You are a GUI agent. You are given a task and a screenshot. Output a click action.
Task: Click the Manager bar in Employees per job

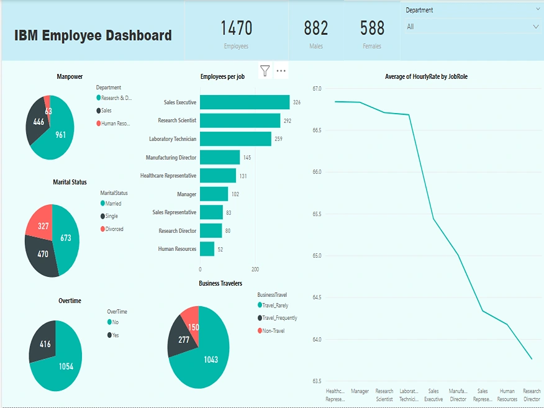click(x=214, y=194)
